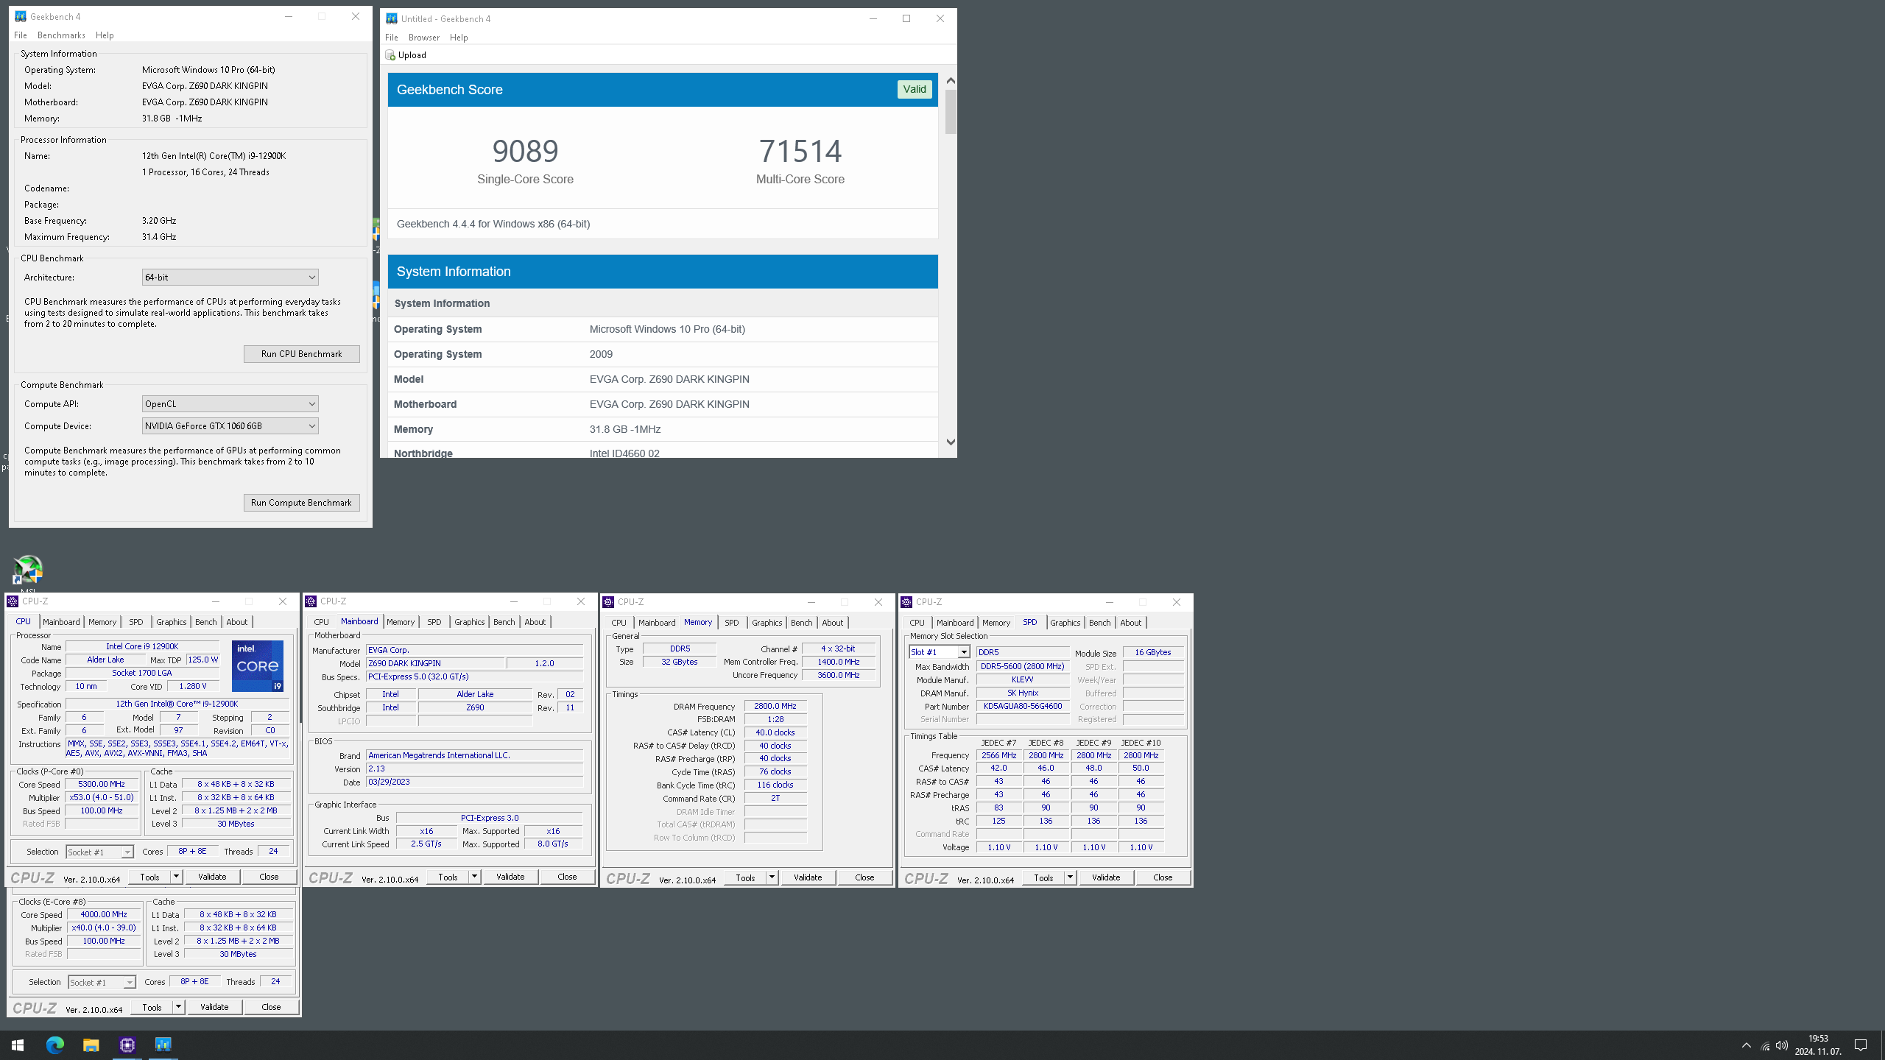Viewport: 1885px width, 1060px height.
Task: Open Tools arrow in CPU-Z SPD window
Action: point(1070,877)
